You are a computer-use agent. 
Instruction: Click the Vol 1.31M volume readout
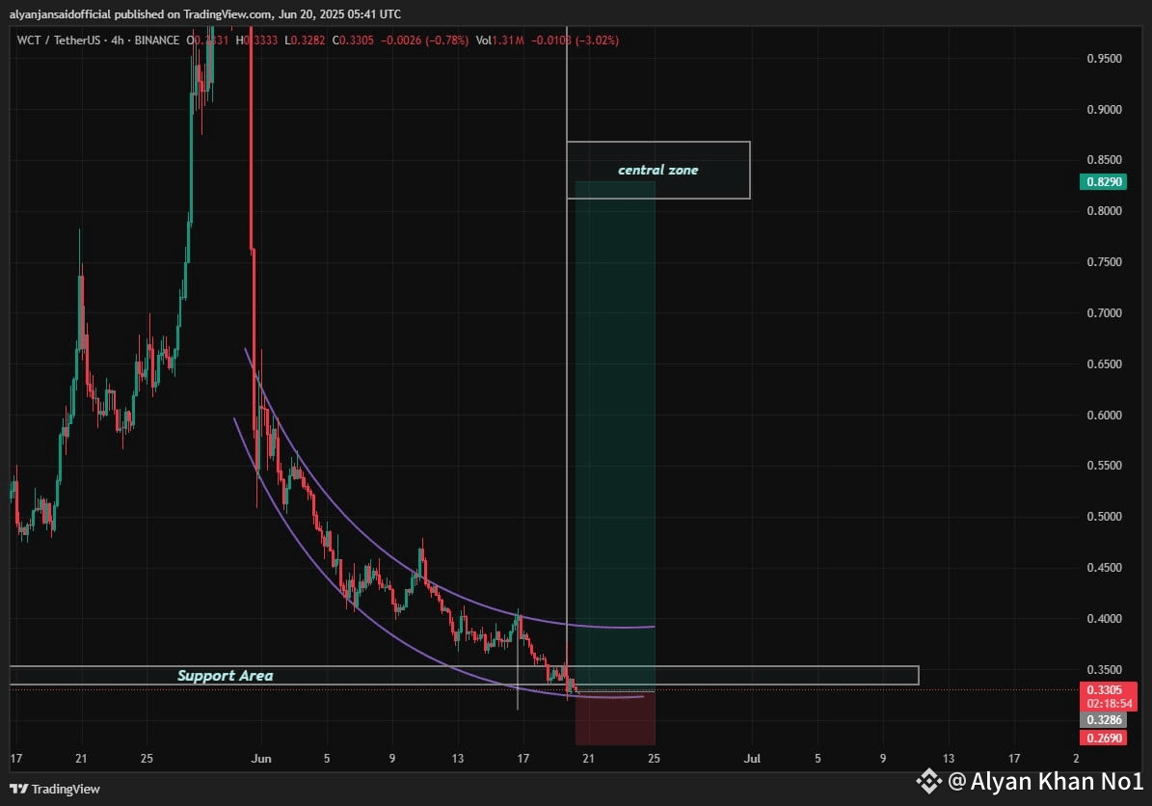coord(499,40)
